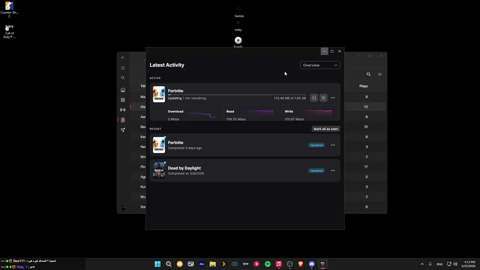The height and width of the screenshot is (270, 480).
Task: Switch ENG input language
Action: [x=439, y=264]
